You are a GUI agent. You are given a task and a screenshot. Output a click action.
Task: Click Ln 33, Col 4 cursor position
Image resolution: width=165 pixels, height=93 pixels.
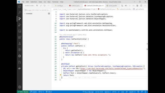[99, 92]
